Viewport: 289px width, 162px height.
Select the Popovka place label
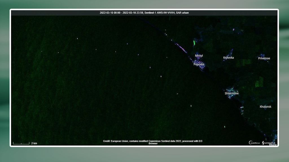pos(199,64)
